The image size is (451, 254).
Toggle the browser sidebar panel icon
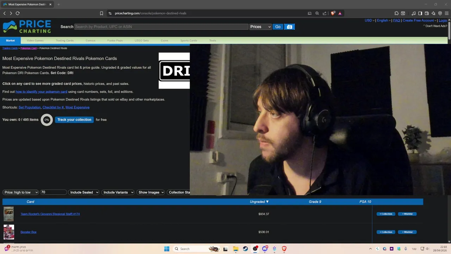(420, 13)
